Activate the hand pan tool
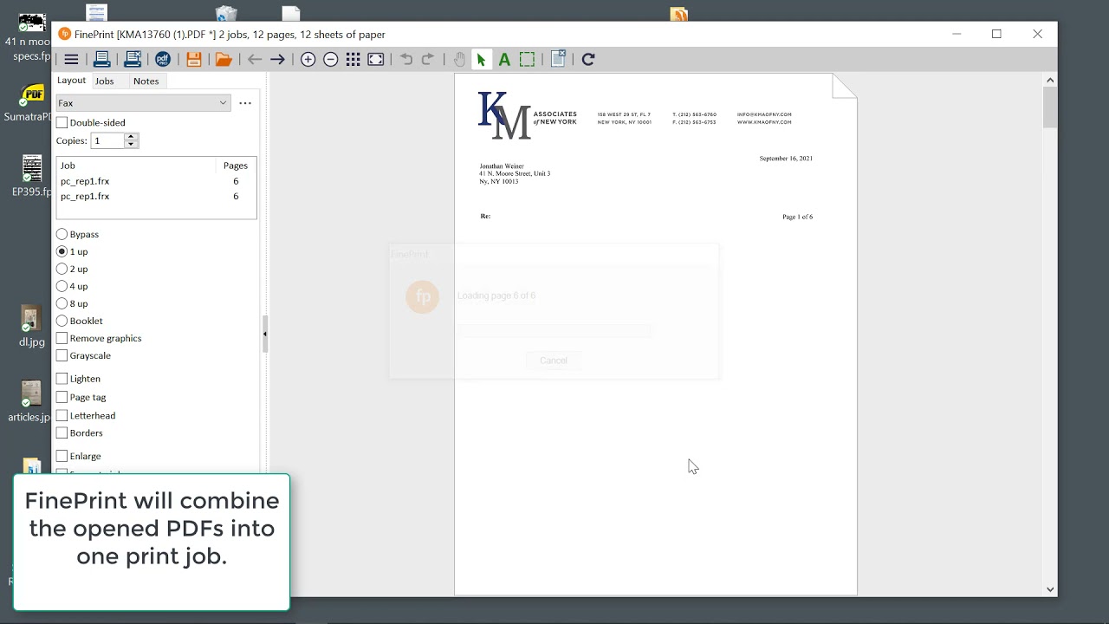This screenshot has height=624, width=1109. coord(458,59)
